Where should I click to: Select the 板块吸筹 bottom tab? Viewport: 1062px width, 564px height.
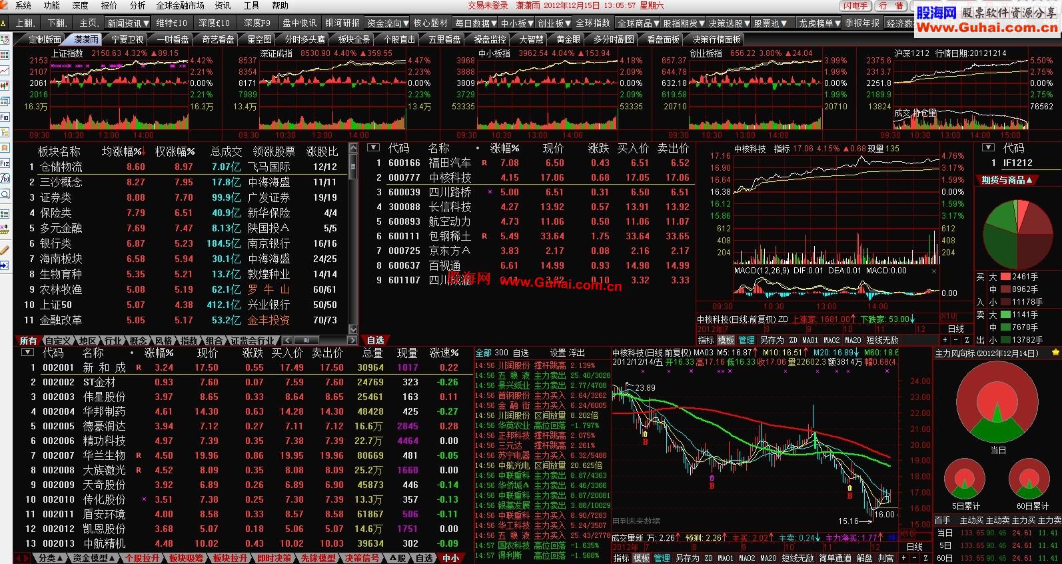(x=186, y=558)
